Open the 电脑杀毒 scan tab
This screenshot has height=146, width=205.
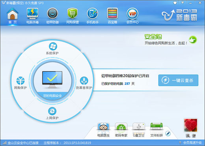pos(32,16)
